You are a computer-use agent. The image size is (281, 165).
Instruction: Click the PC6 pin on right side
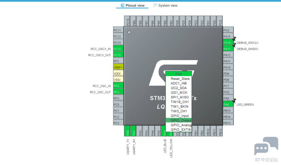(x=228, y=92)
